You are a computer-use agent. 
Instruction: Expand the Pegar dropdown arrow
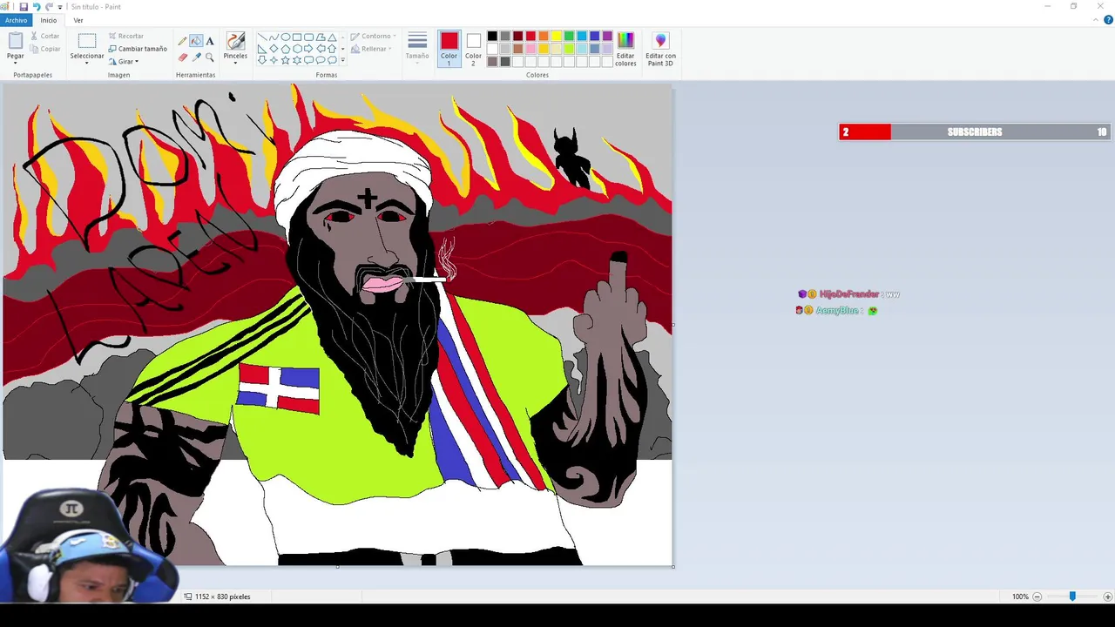16,64
